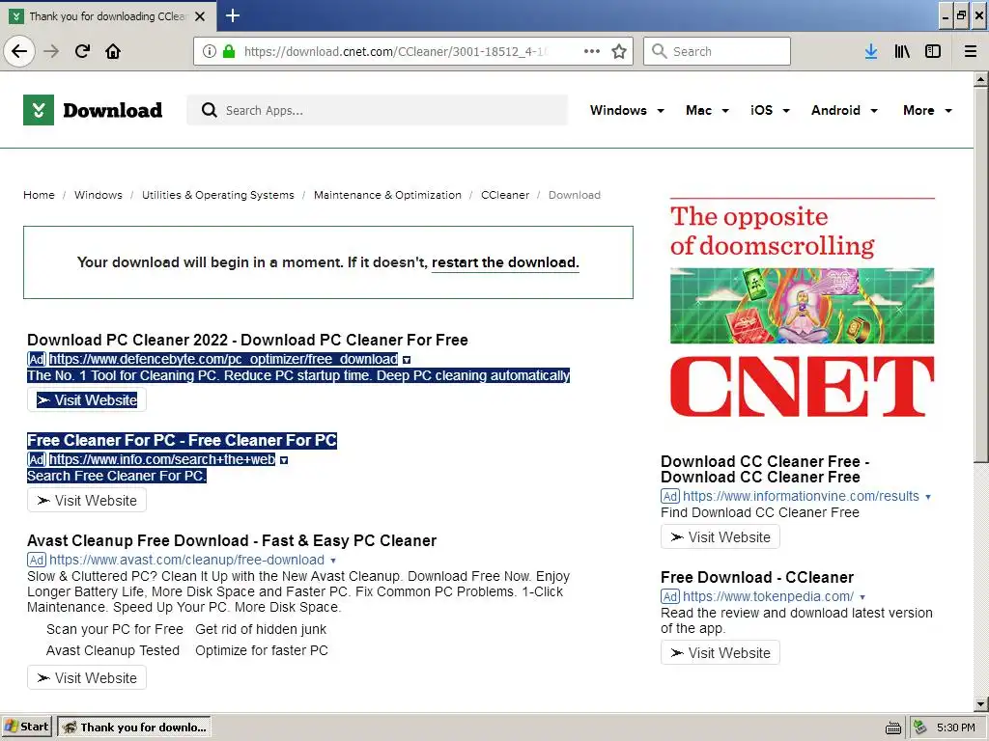Image resolution: width=989 pixels, height=741 pixels.
Task: Focus the browser Search box
Action: coord(718,51)
